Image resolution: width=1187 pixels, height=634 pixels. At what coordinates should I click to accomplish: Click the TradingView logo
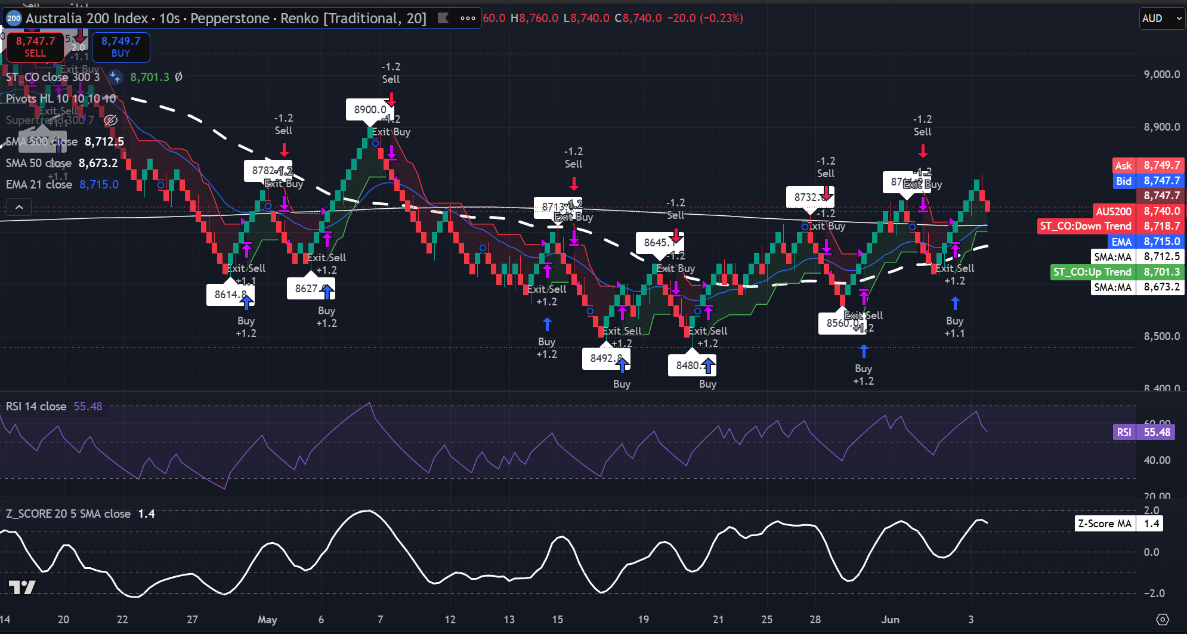[x=23, y=587]
